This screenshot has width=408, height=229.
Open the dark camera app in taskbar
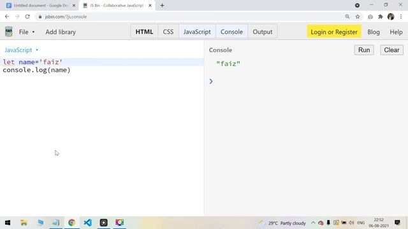pyautogui.click(x=103, y=223)
